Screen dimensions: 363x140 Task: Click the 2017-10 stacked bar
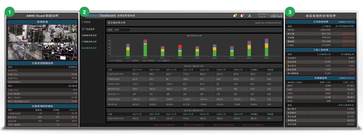145,48
